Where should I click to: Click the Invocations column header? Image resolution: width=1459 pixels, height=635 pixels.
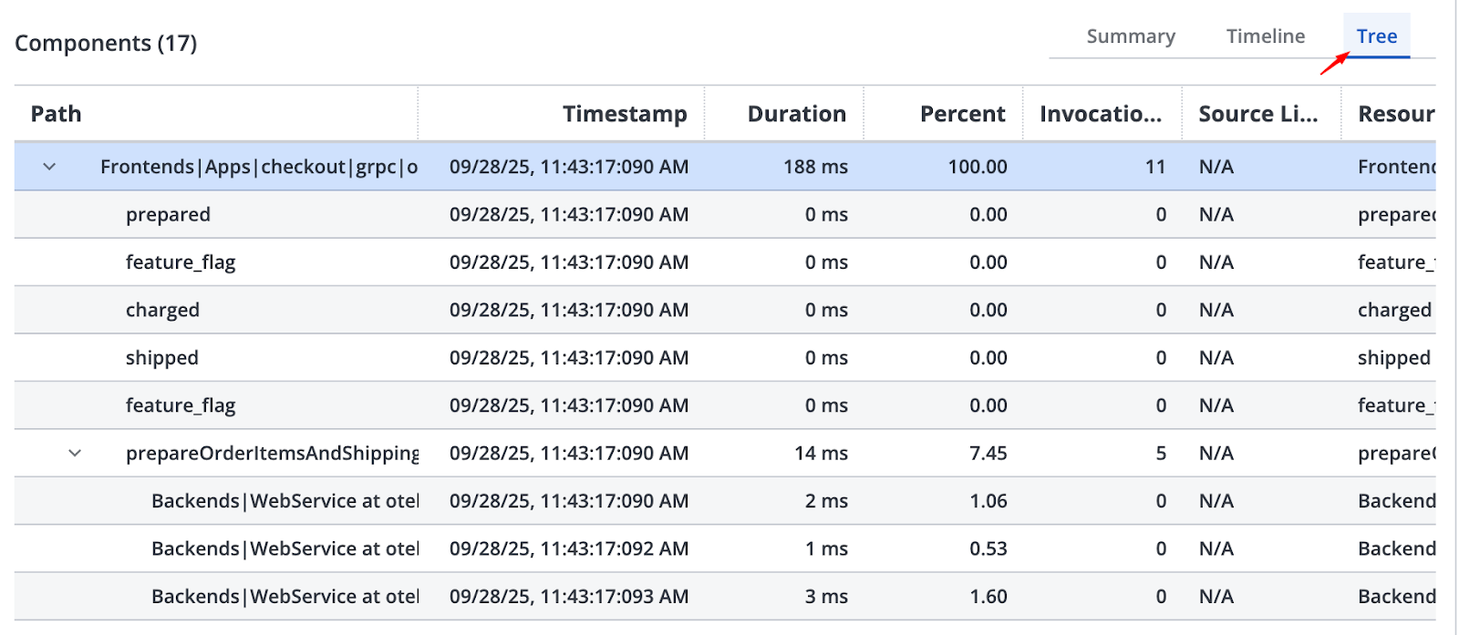click(x=1101, y=114)
